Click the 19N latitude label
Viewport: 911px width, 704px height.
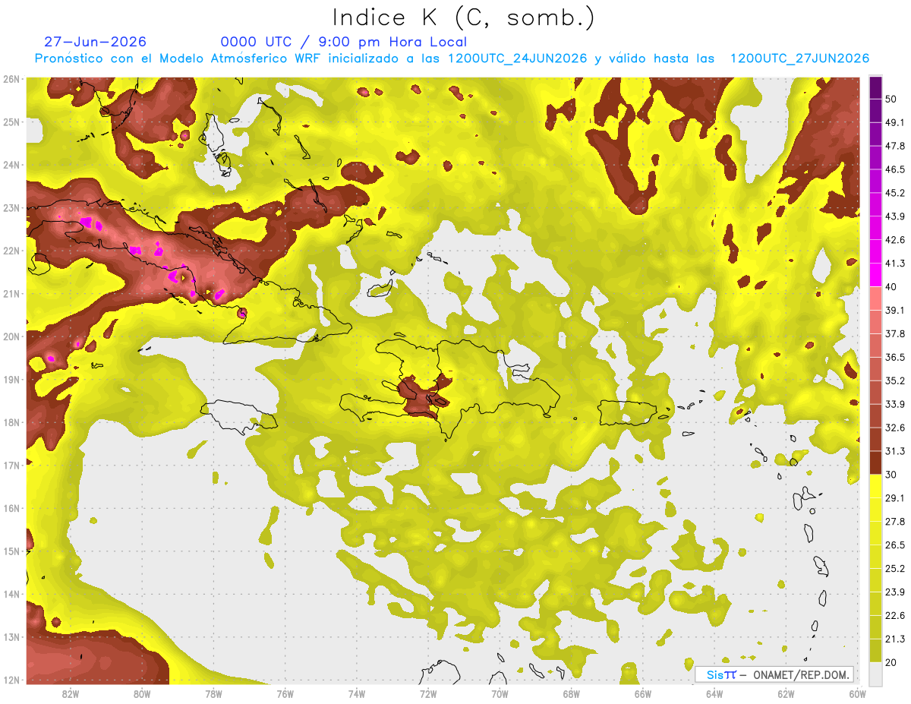[x=11, y=380]
